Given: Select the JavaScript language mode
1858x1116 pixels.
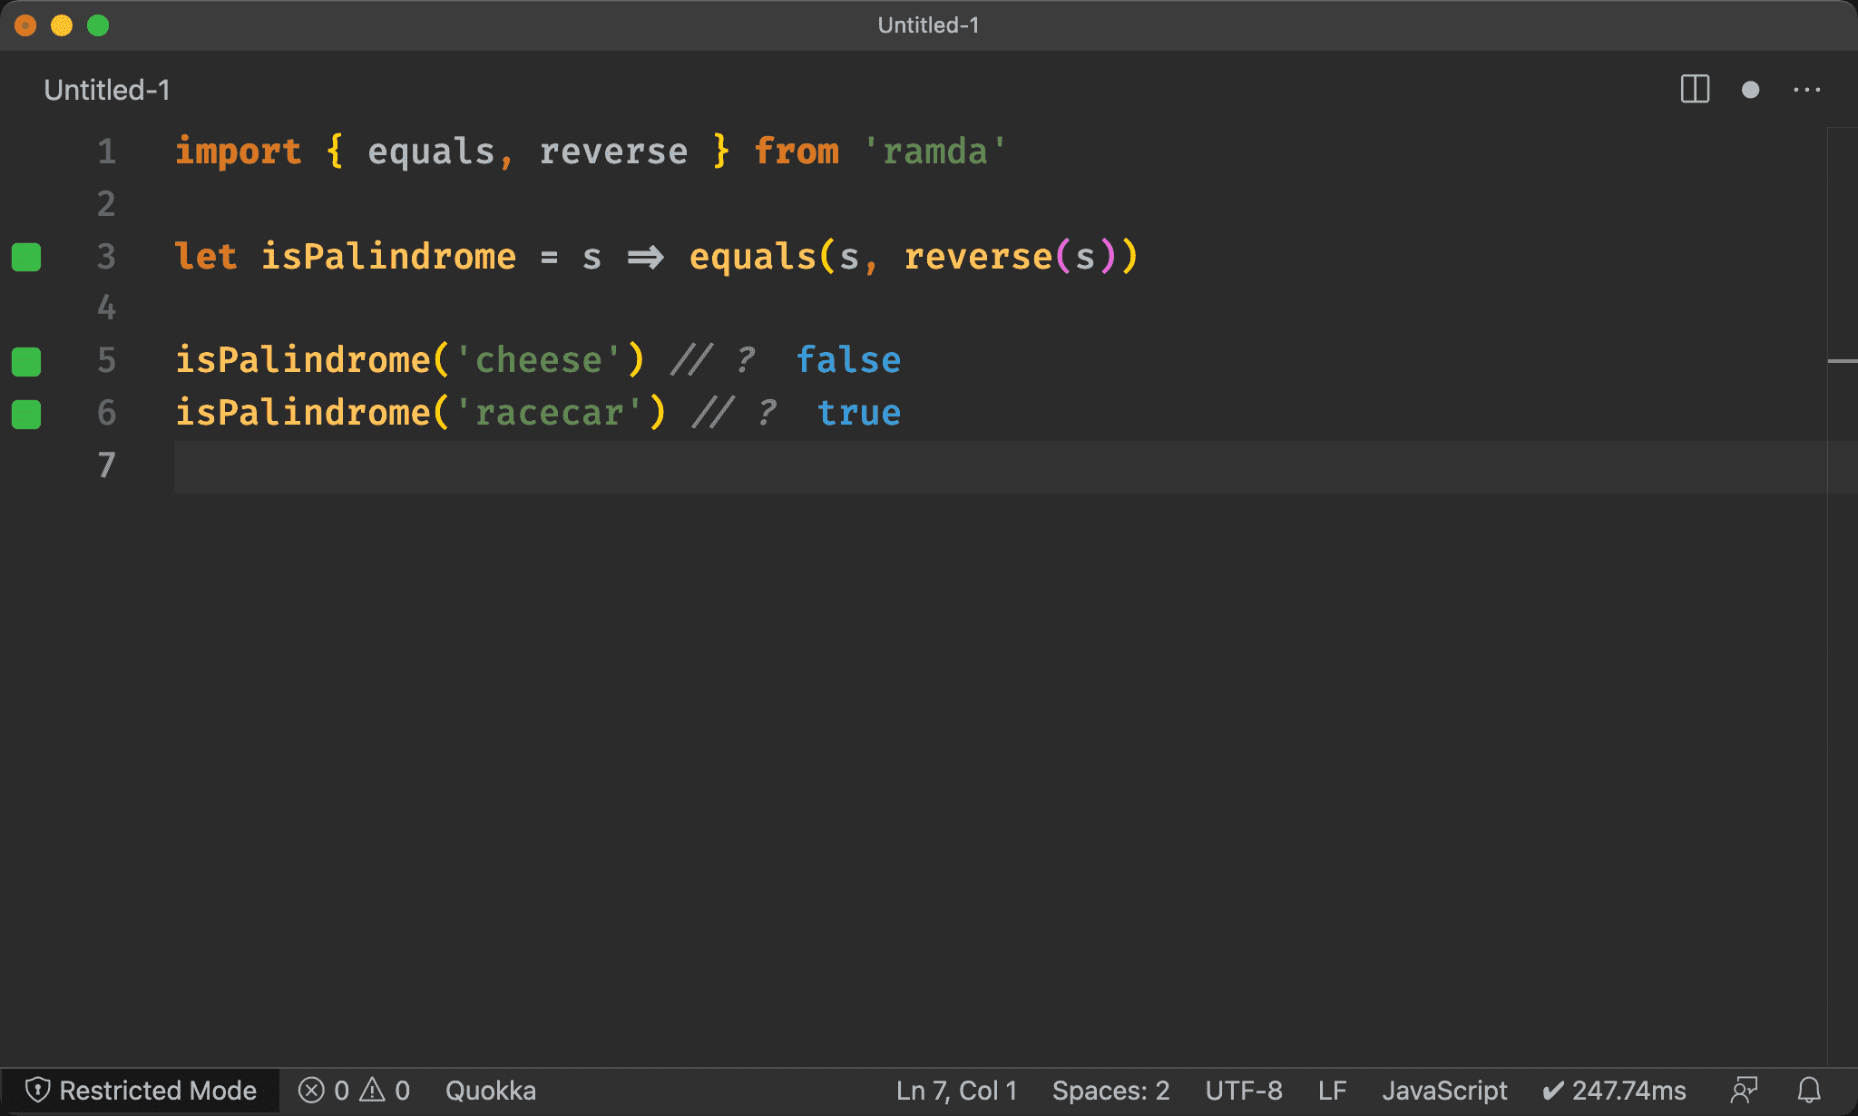Looking at the screenshot, I should pyautogui.click(x=1444, y=1091).
